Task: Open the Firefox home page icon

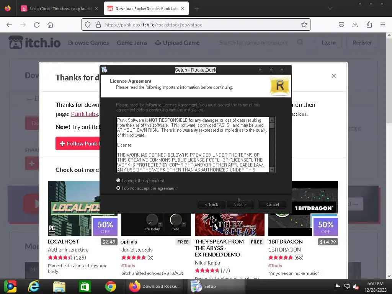Action: click(50, 24)
